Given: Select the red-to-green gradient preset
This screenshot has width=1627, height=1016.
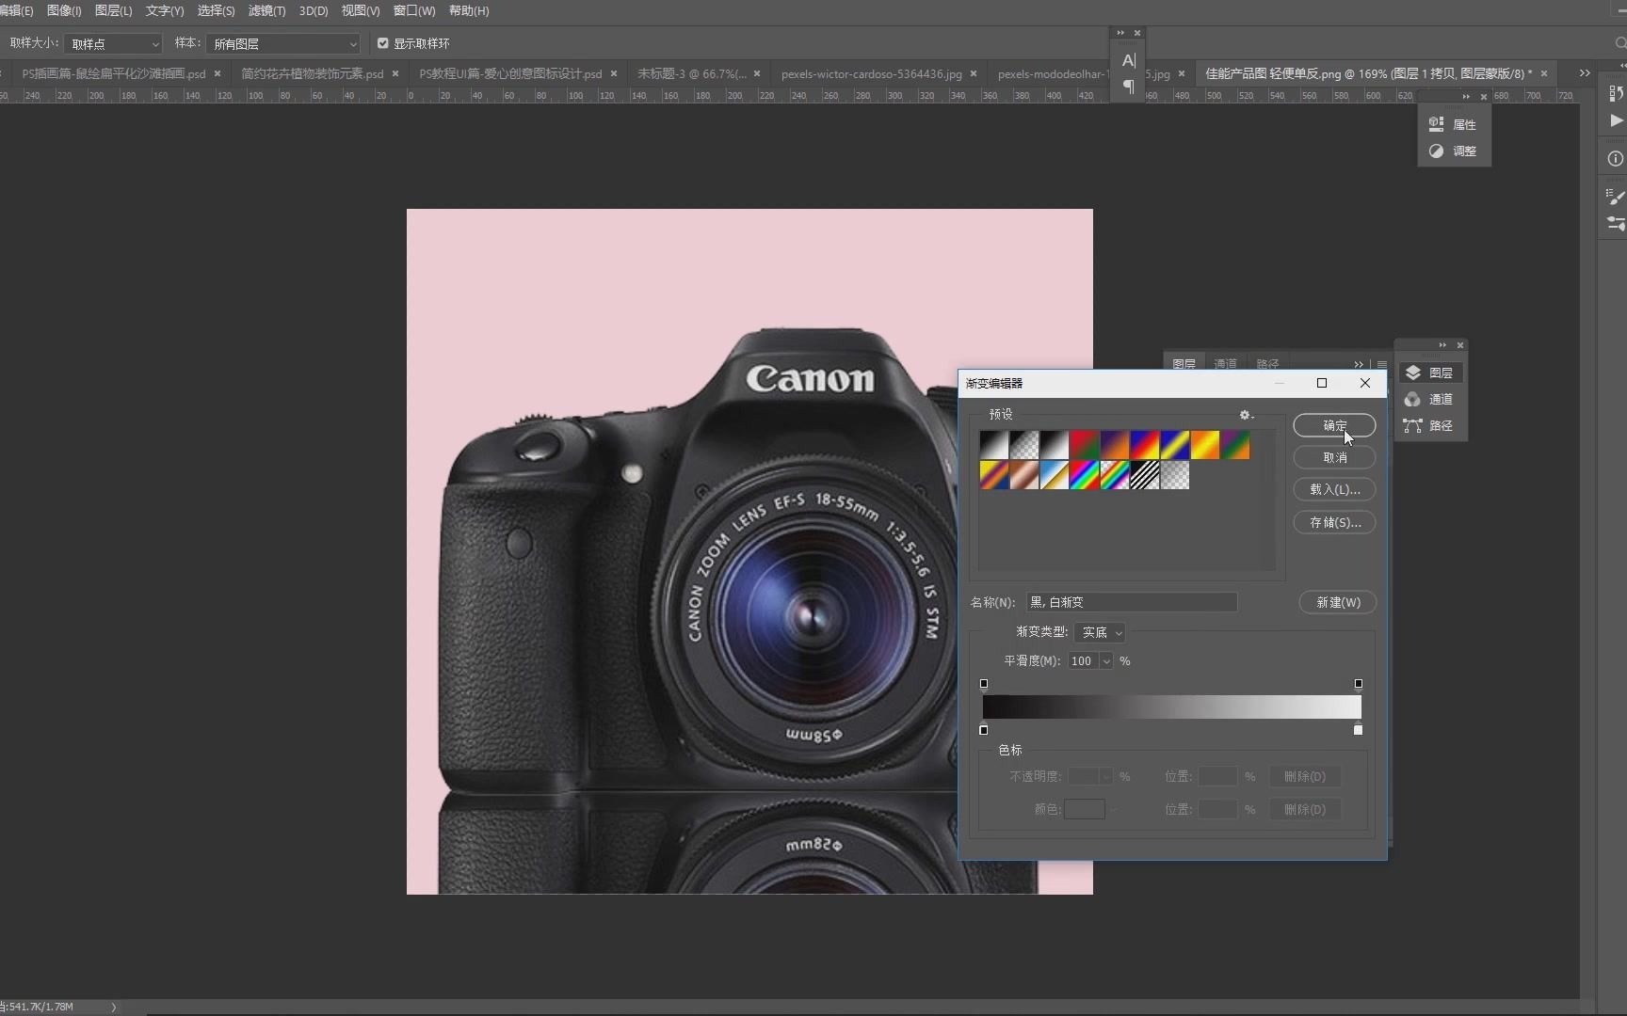Looking at the screenshot, I should click(1085, 445).
